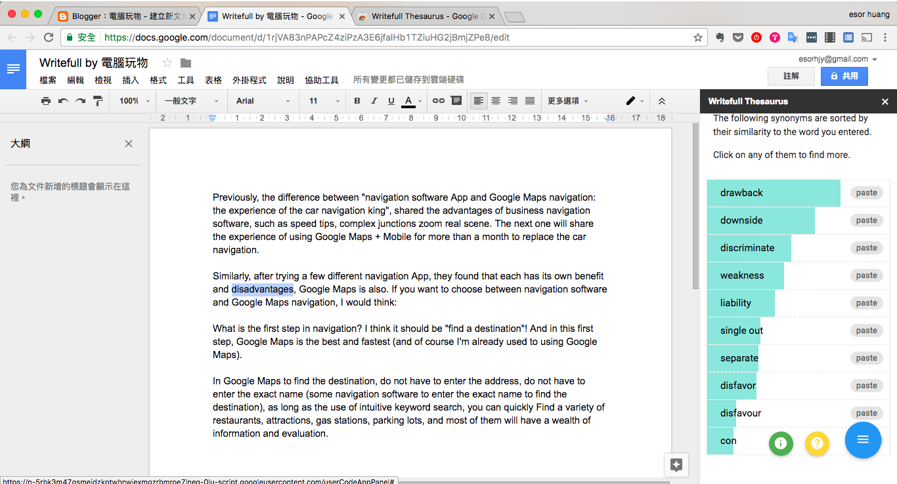Screen dimensions: 897x484
Task: Open the 表格 menu
Action: click(x=213, y=80)
